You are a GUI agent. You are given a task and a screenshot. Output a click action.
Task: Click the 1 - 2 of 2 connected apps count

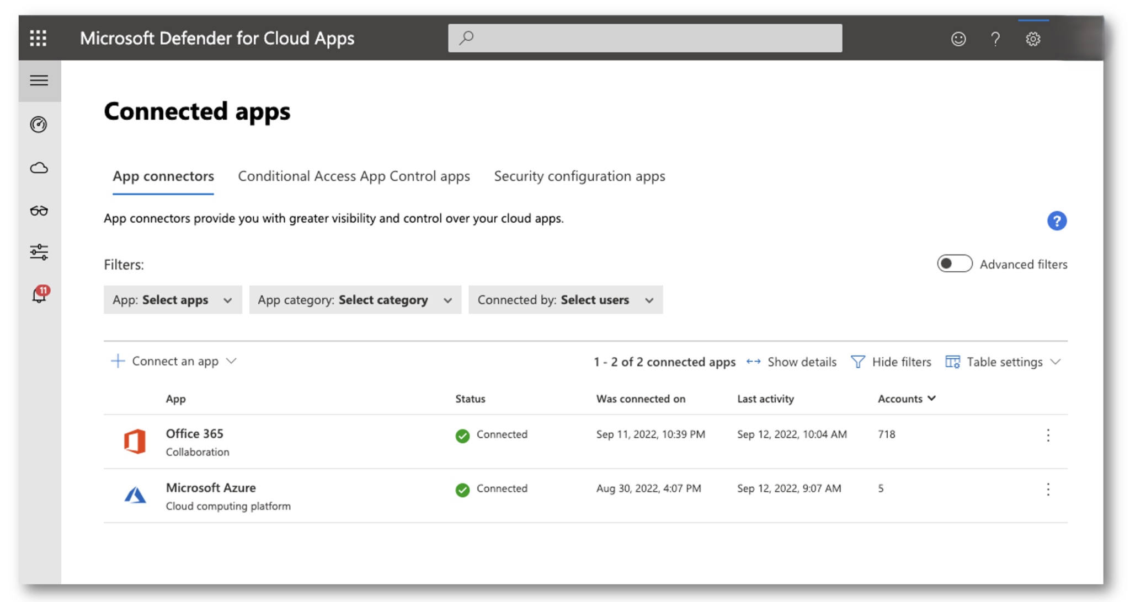coord(664,362)
